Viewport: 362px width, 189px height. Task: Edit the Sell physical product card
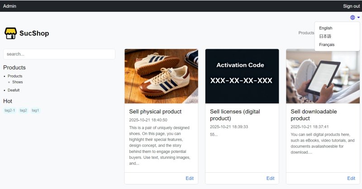[x=190, y=178]
